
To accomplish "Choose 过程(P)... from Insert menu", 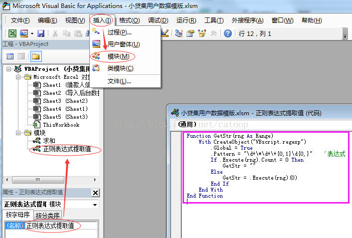I will 126,32.
